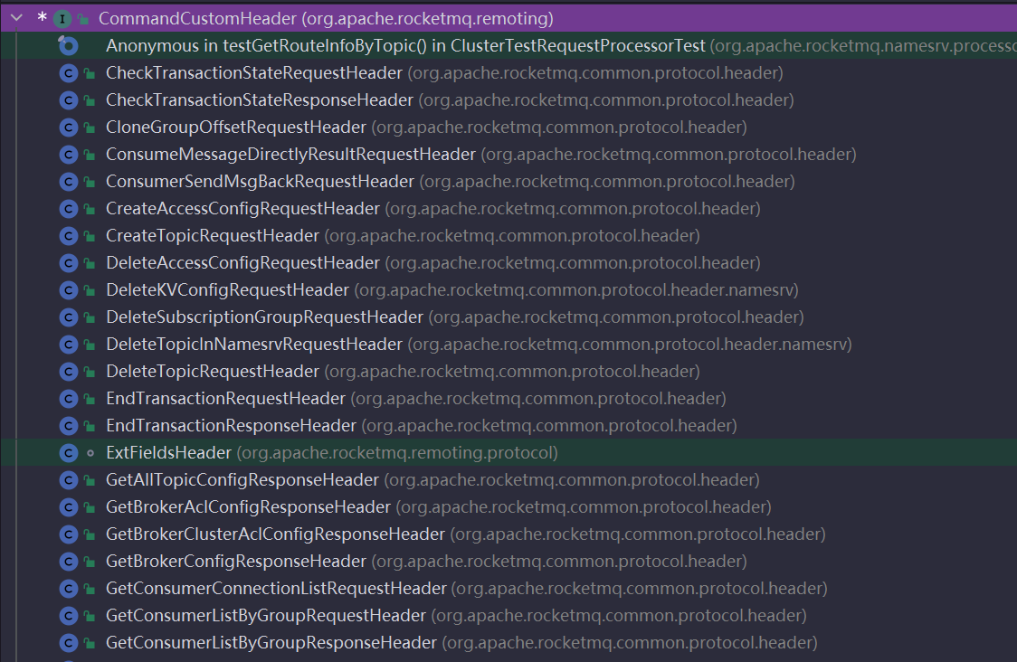Click the class icon of EndTransactionResponseHeader

coord(68,426)
